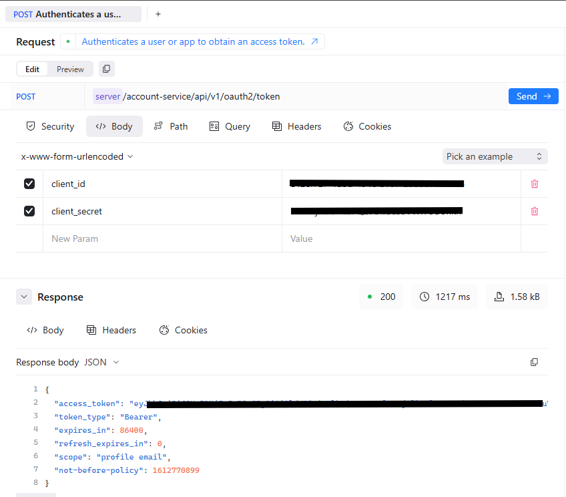Change the x-www-form-urlencoded body type

77,156
